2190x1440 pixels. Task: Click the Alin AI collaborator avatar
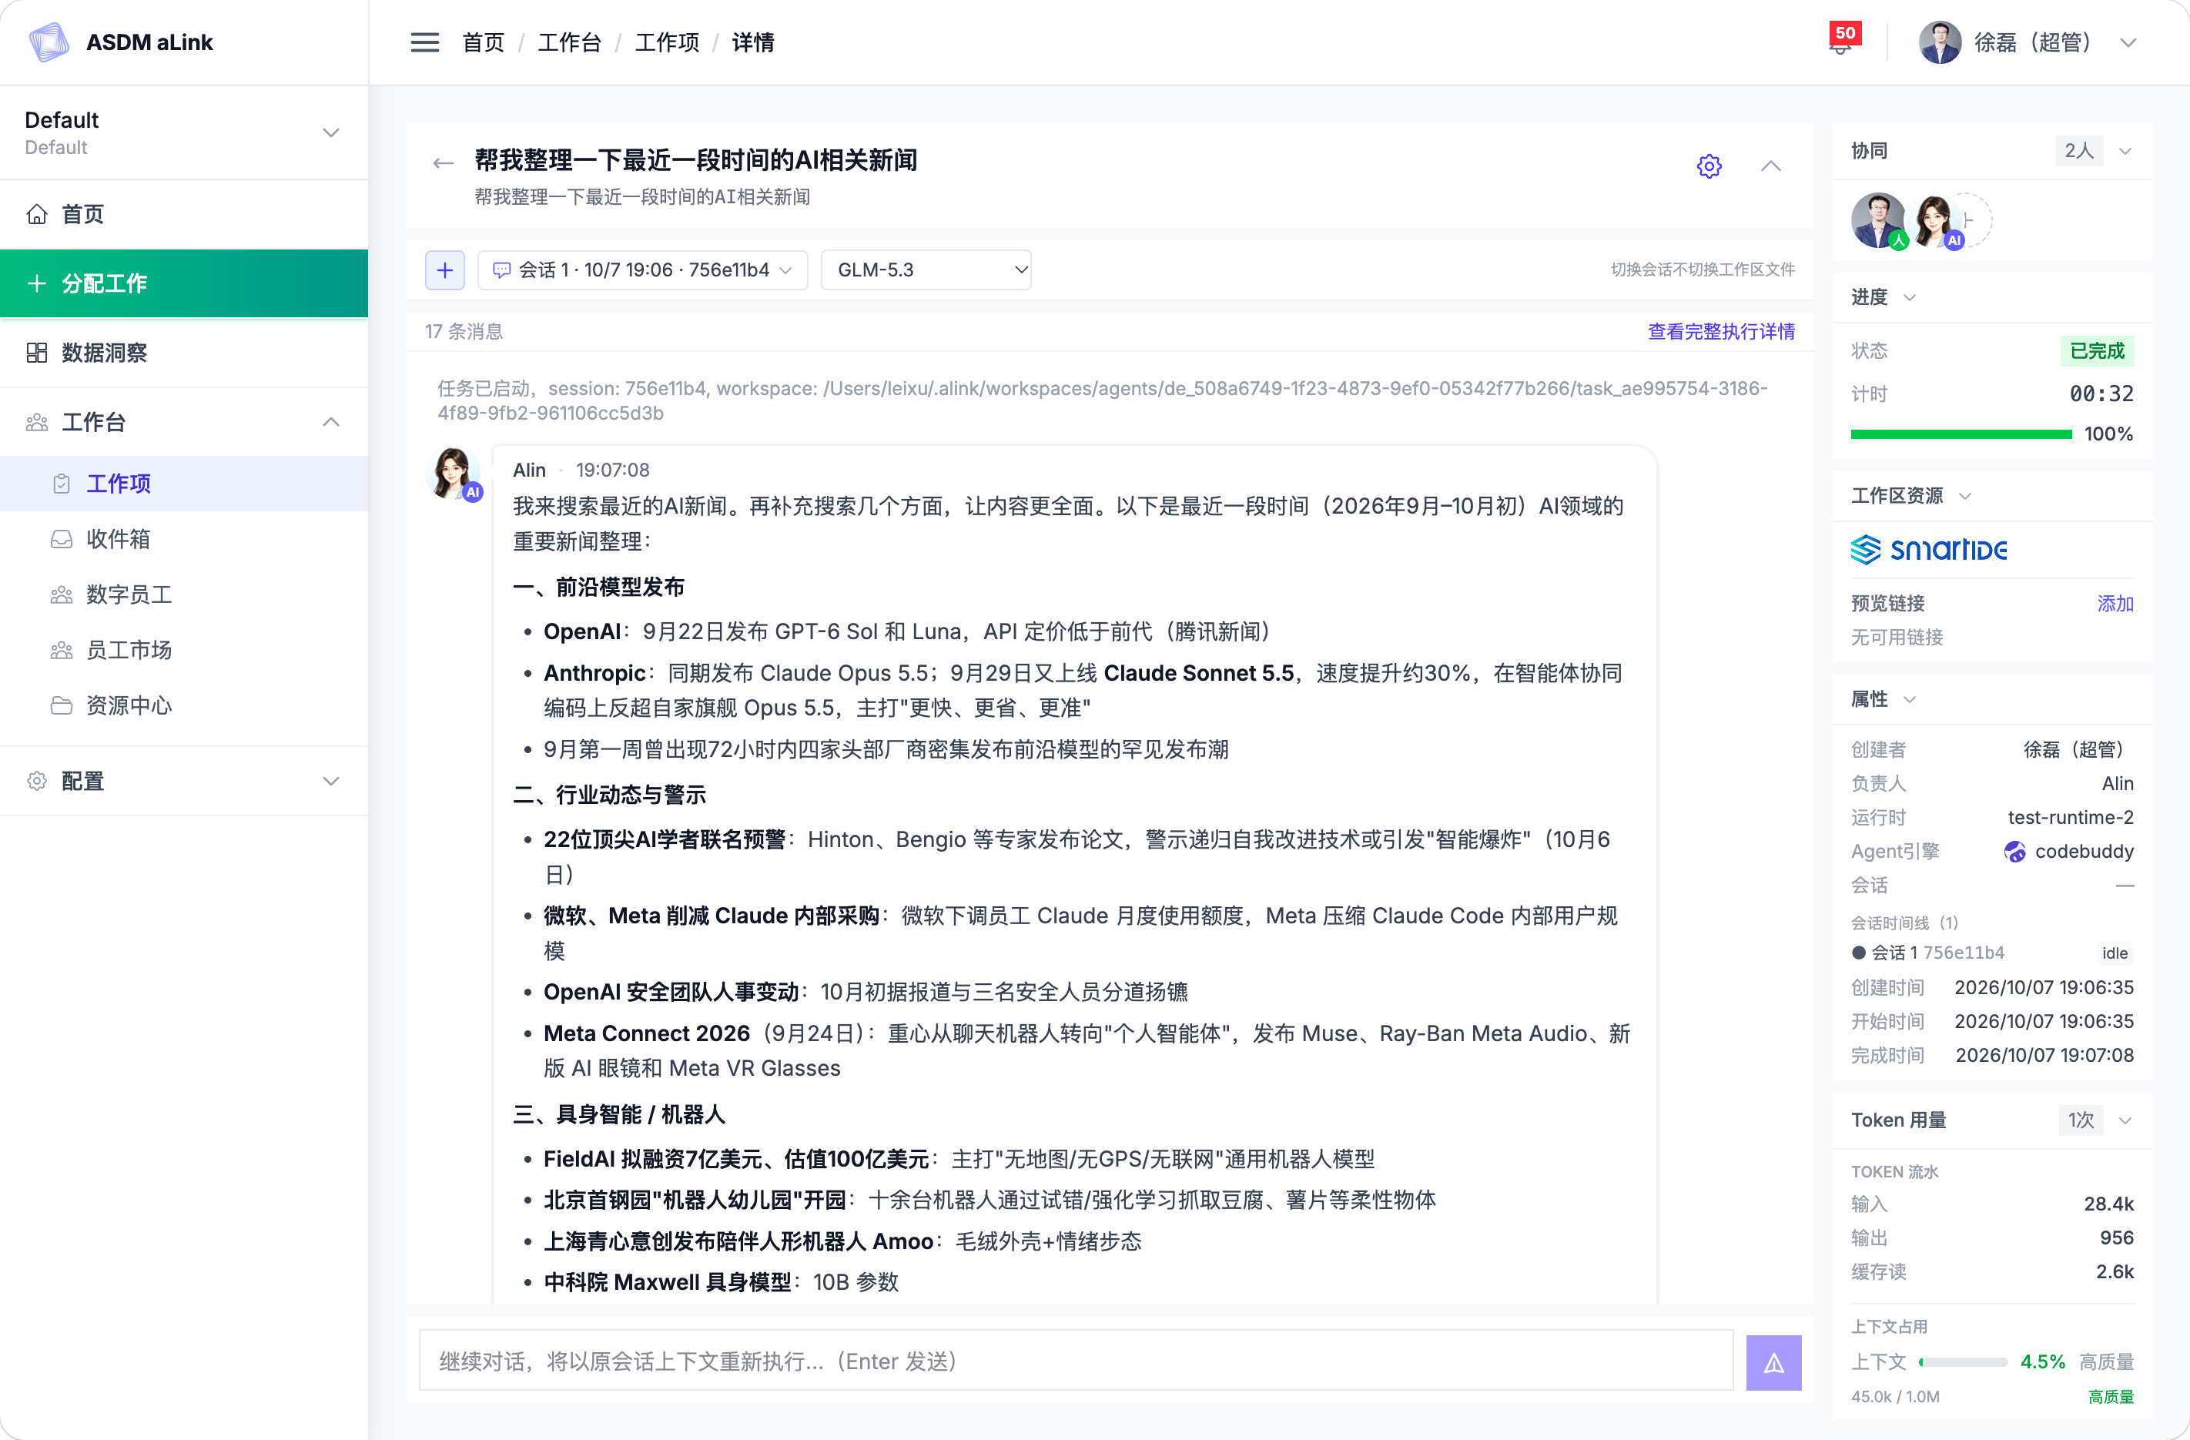1936,221
